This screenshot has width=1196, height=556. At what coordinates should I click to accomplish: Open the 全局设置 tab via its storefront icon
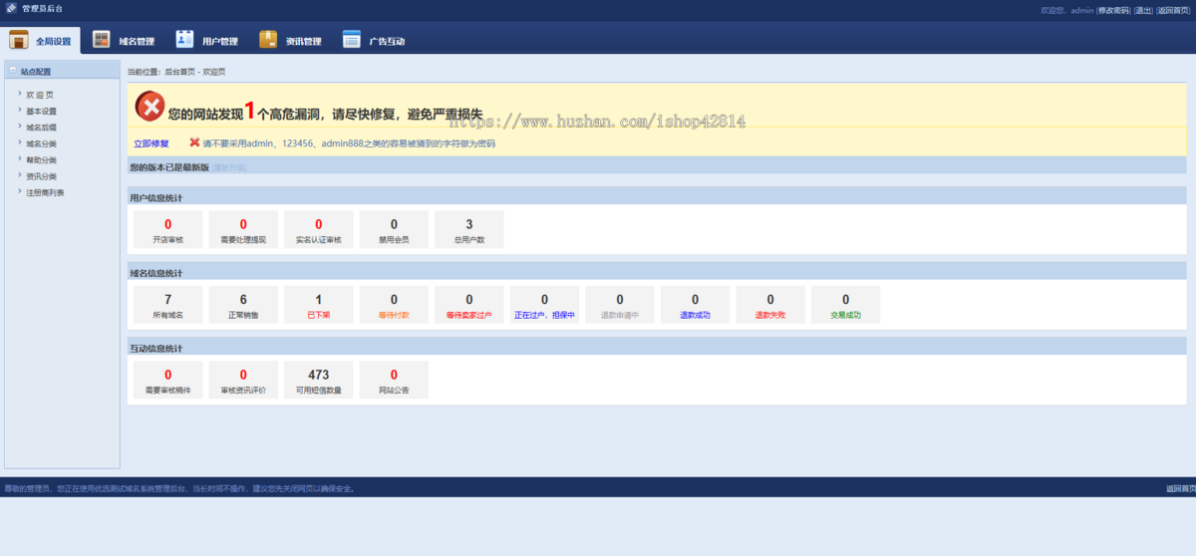[x=18, y=39]
